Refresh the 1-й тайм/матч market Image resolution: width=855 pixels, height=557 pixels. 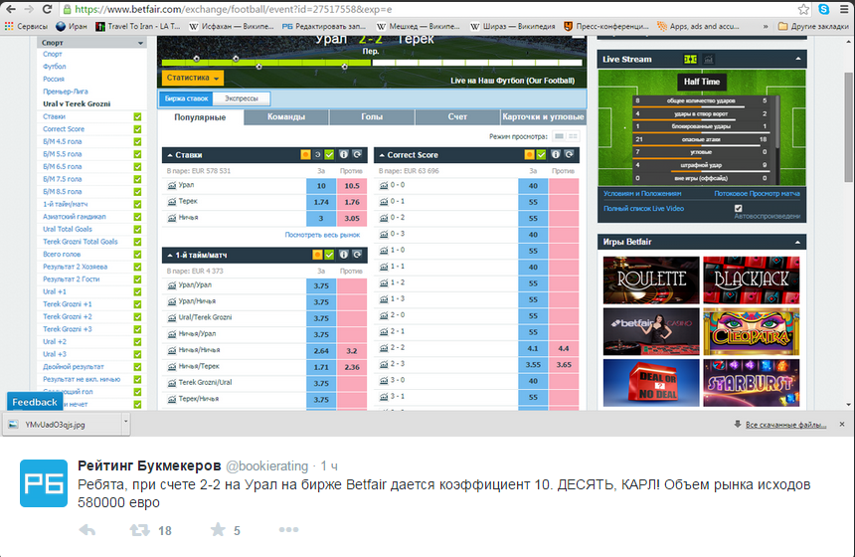(357, 255)
